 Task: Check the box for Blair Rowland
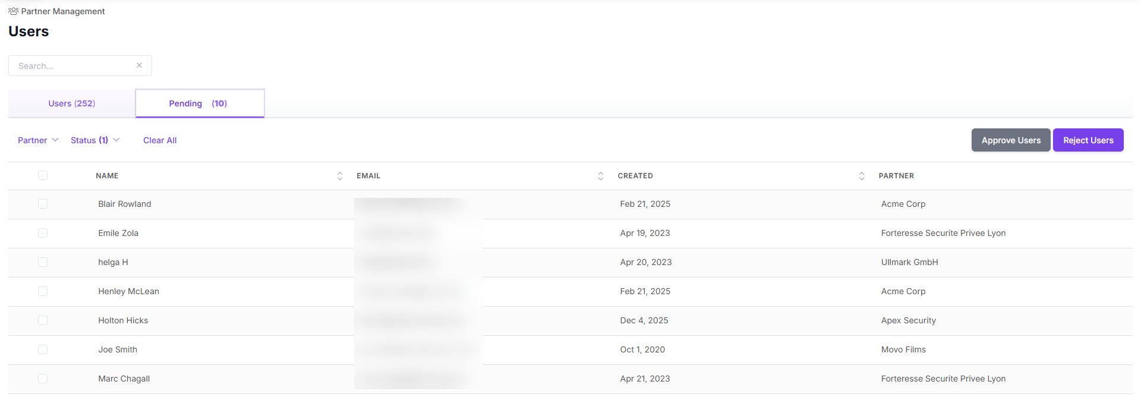43,204
